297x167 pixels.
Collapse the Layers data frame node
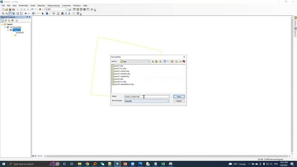pyautogui.click(x=2, y=25)
